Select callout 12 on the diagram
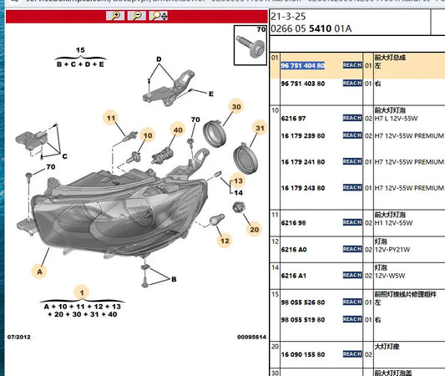The width and height of the screenshot is (445, 376). [225, 241]
